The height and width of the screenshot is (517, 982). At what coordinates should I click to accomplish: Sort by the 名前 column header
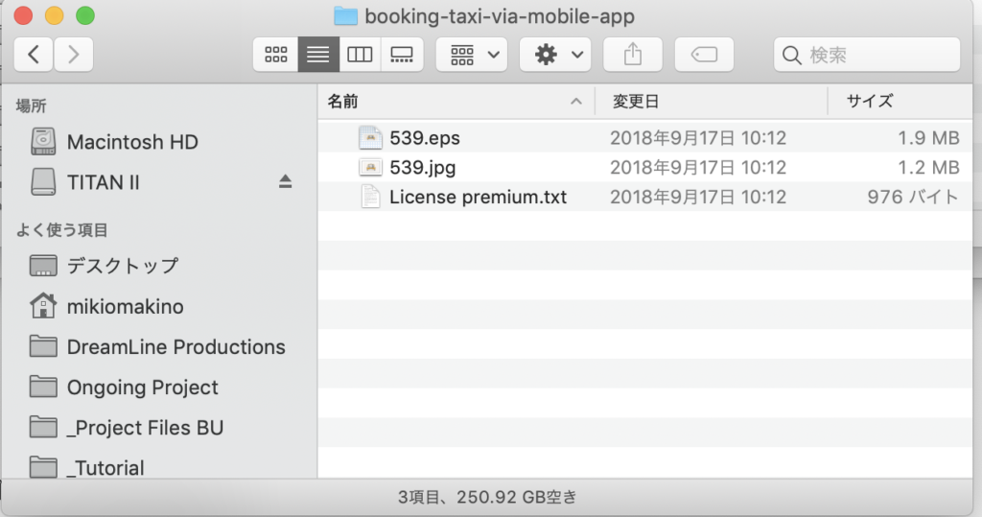click(456, 102)
